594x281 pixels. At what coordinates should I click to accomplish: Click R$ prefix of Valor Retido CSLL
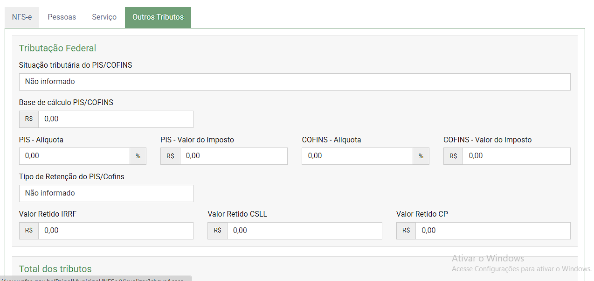coord(218,231)
